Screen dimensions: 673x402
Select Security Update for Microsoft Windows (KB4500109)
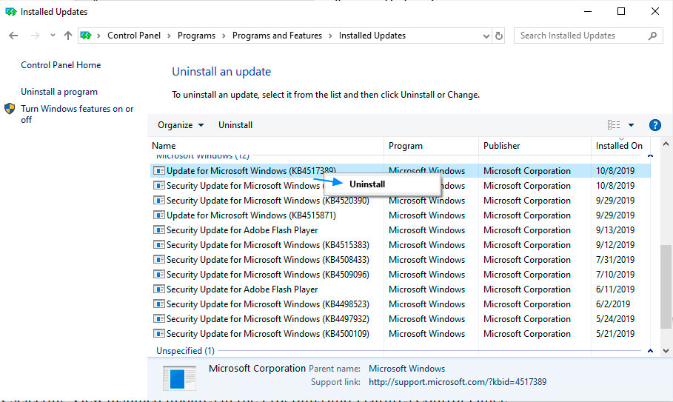click(x=401, y=334)
